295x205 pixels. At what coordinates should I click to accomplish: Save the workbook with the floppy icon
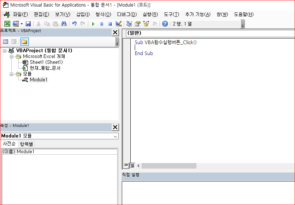click(x=28, y=24)
